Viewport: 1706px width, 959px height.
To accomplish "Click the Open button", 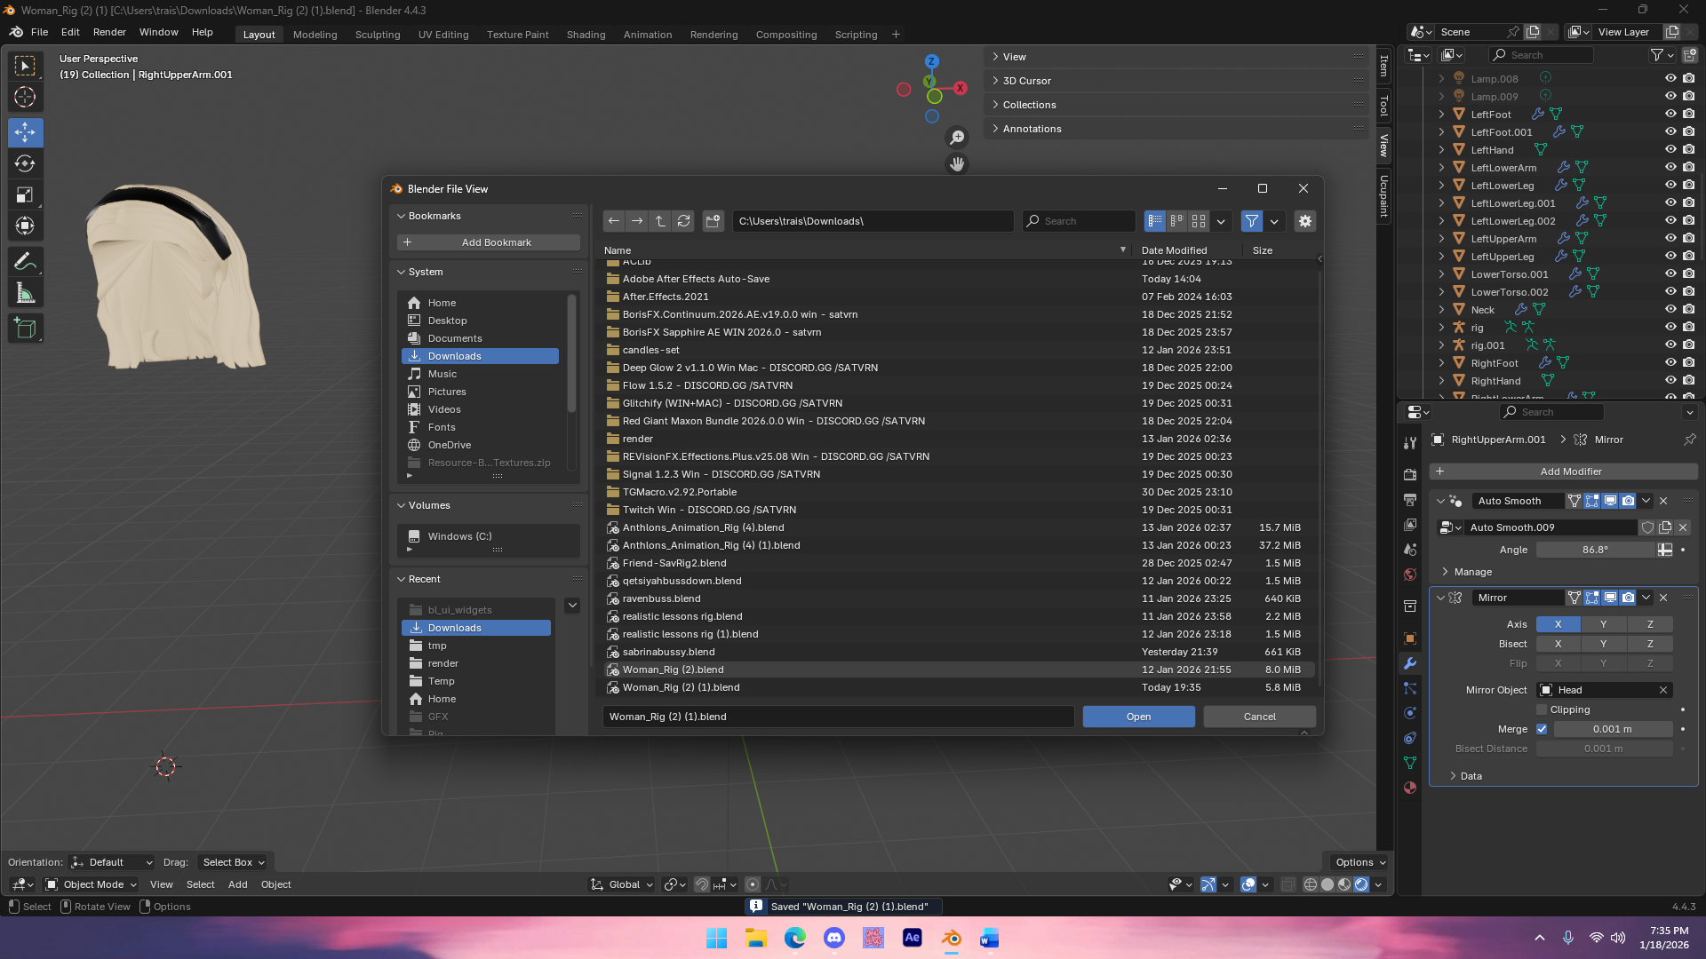I will click(x=1138, y=717).
